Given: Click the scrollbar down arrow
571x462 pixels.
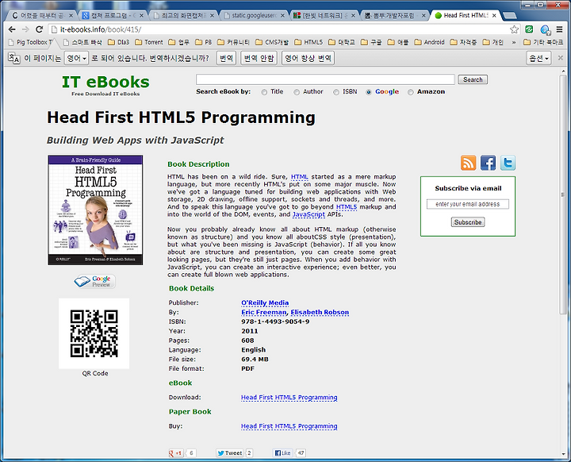Looking at the screenshot, I should click(x=563, y=454).
